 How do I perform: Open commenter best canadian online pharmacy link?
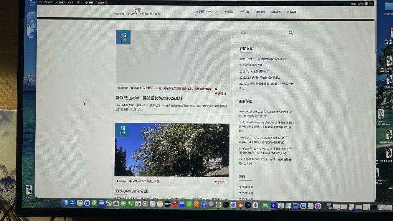point(258,122)
